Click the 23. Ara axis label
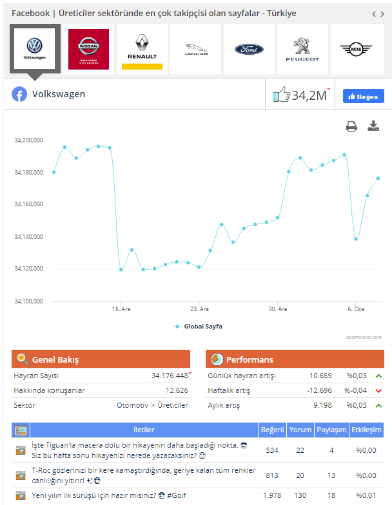The width and height of the screenshot is (392, 505). click(x=199, y=309)
